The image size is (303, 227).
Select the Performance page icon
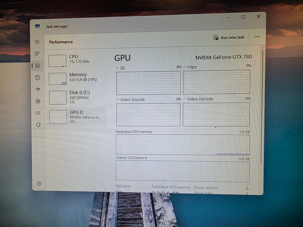tap(38, 66)
